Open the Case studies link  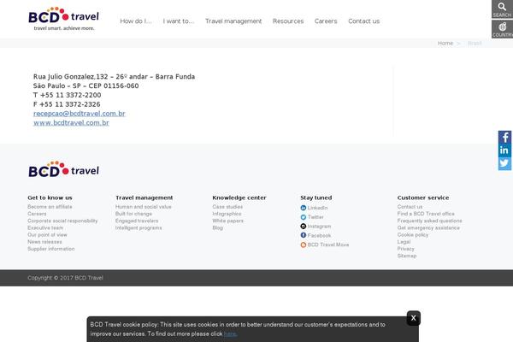[x=227, y=207]
